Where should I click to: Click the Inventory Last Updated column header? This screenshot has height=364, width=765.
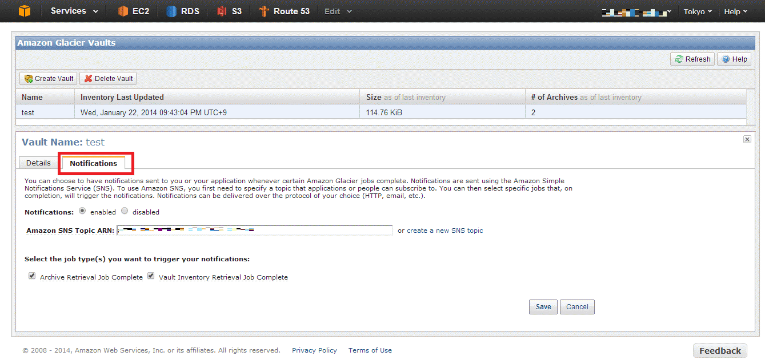click(218, 97)
